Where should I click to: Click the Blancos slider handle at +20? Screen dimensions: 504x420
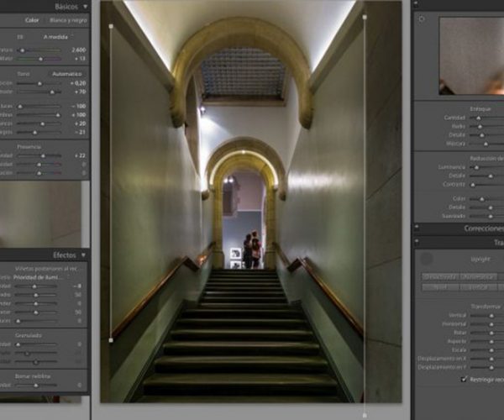[x=43, y=123]
